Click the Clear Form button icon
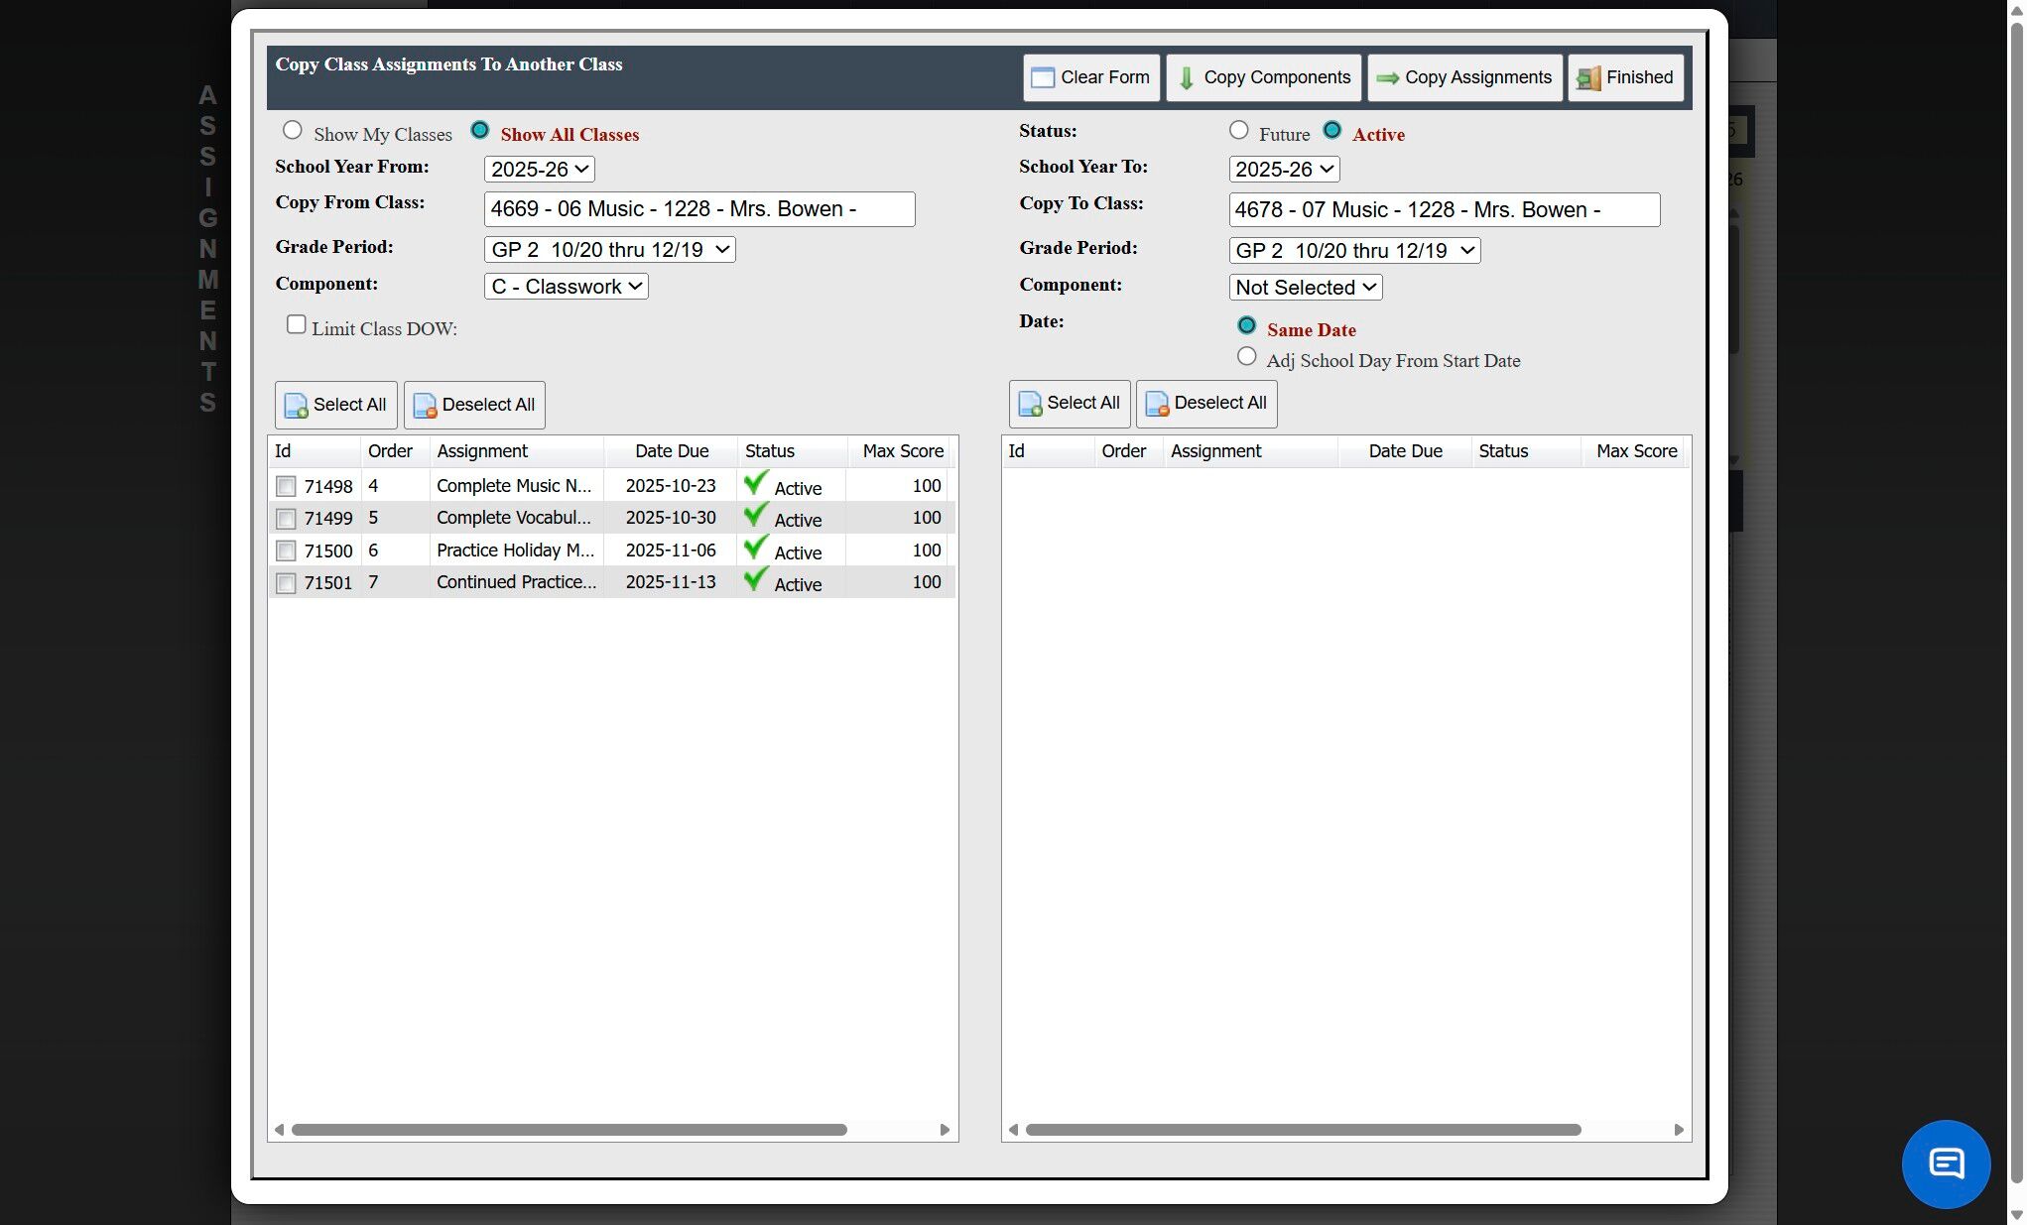2027x1225 pixels. [x=1042, y=78]
